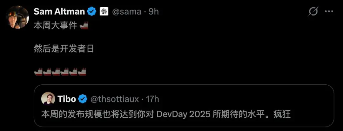
Task: Click the Grok explain post icon
Action: point(313,11)
